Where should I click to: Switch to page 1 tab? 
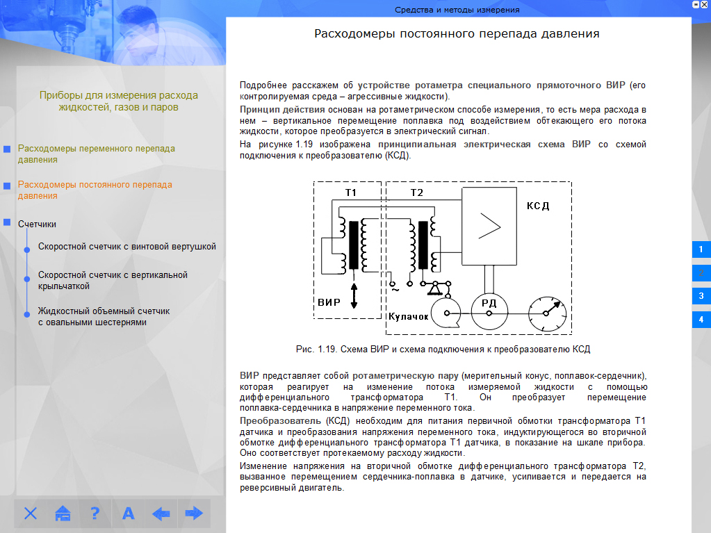point(701,249)
